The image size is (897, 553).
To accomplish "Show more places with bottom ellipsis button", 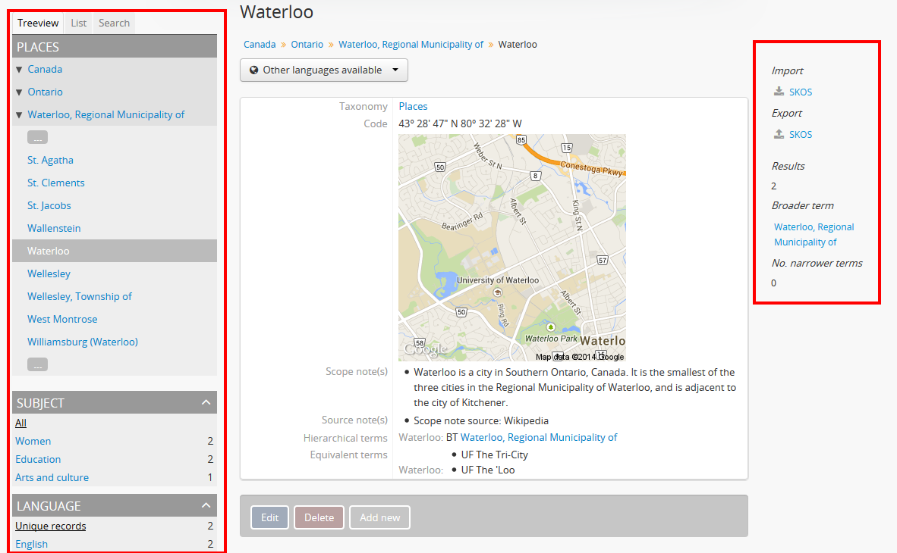I will coord(38,365).
